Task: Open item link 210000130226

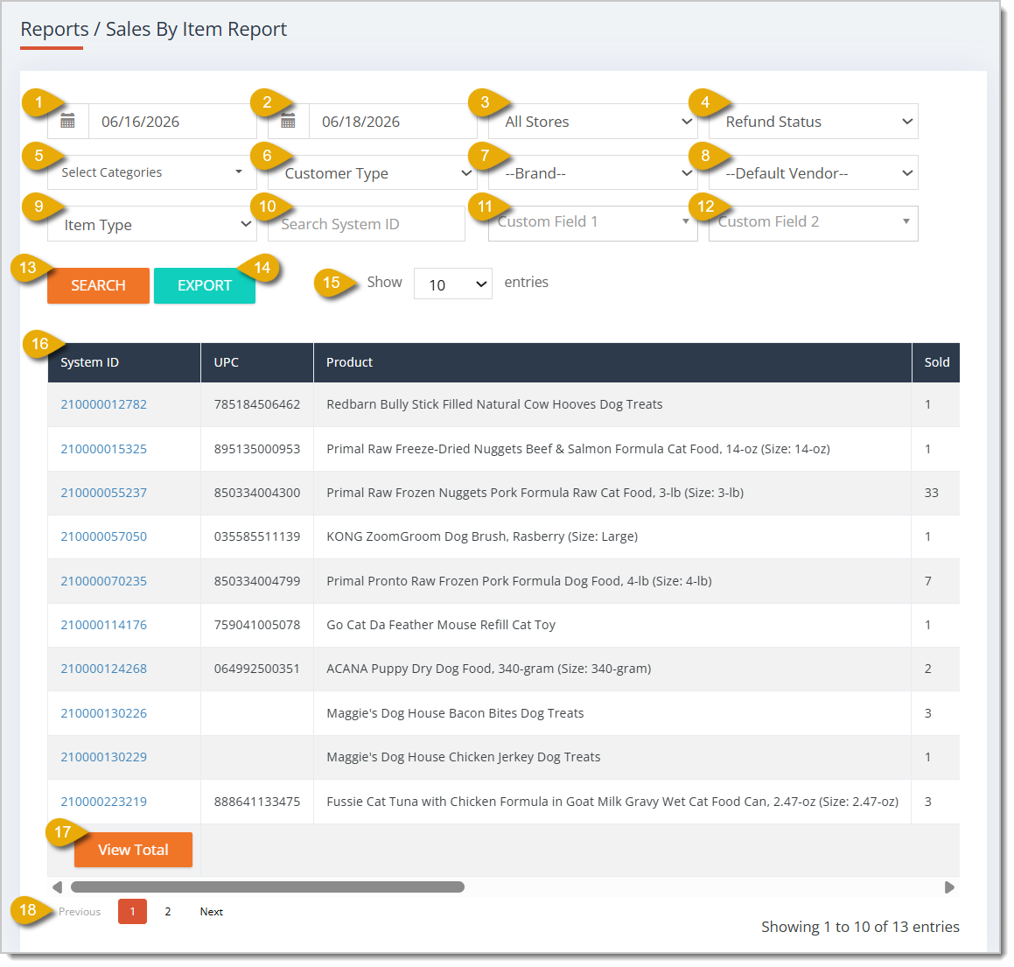Action: pyautogui.click(x=103, y=713)
